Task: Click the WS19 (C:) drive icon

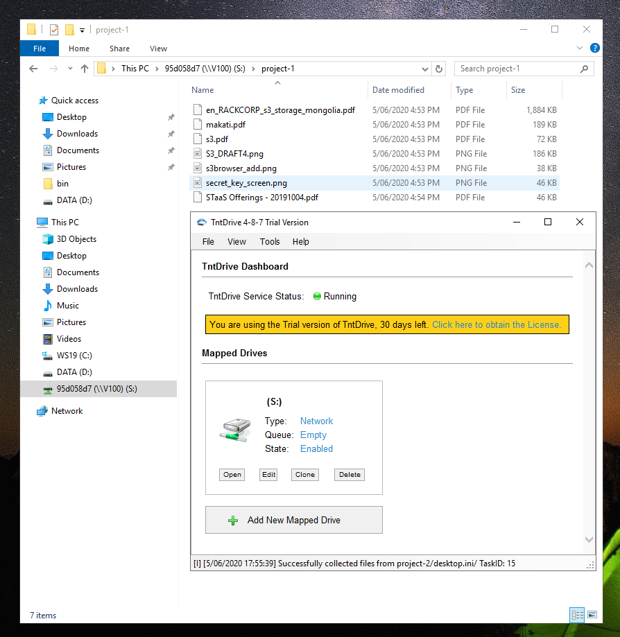Action: click(48, 356)
